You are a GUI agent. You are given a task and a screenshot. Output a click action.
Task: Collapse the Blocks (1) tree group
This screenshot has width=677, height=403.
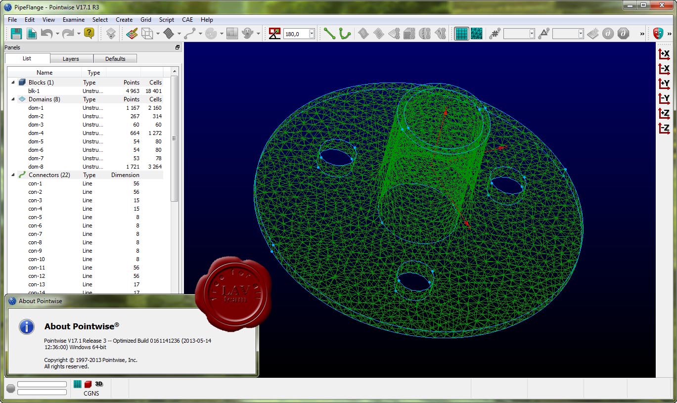13,83
